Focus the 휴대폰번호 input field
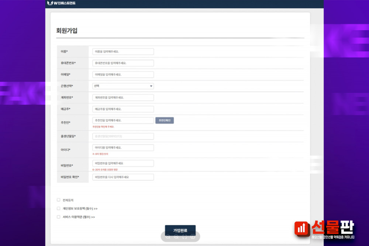369x246 pixels. click(x=123, y=63)
